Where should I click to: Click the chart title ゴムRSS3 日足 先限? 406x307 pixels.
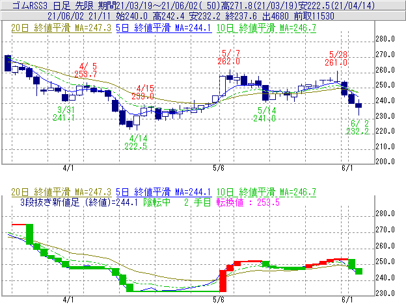[x=53, y=5]
